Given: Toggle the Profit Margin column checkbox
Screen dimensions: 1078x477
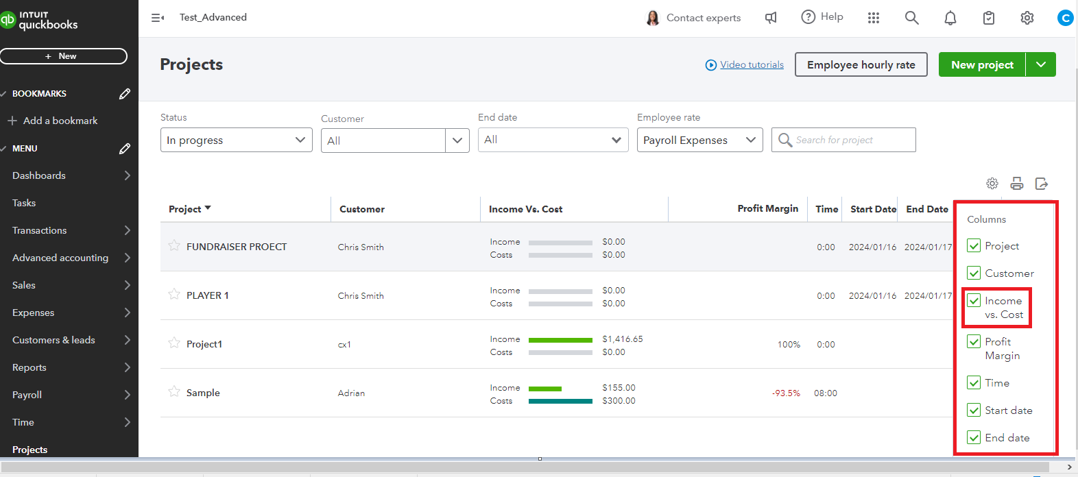Looking at the screenshot, I should (x=974, y=342).
